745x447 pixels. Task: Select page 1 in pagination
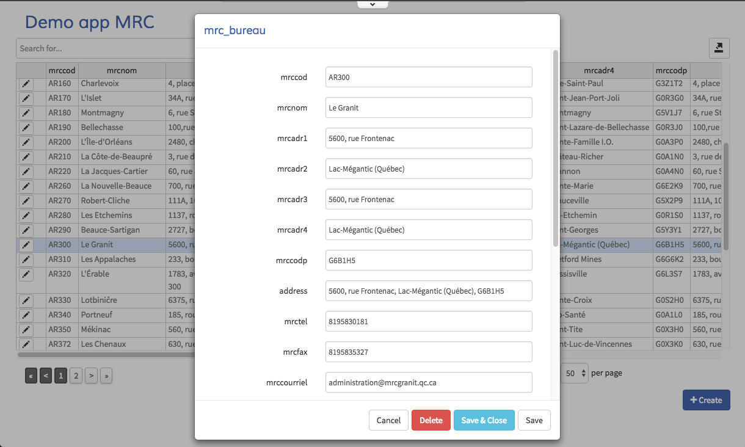pyautogui.click(x=61, y=376)
